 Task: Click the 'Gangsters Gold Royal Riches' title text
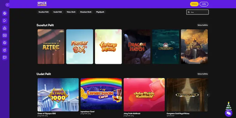178,114
